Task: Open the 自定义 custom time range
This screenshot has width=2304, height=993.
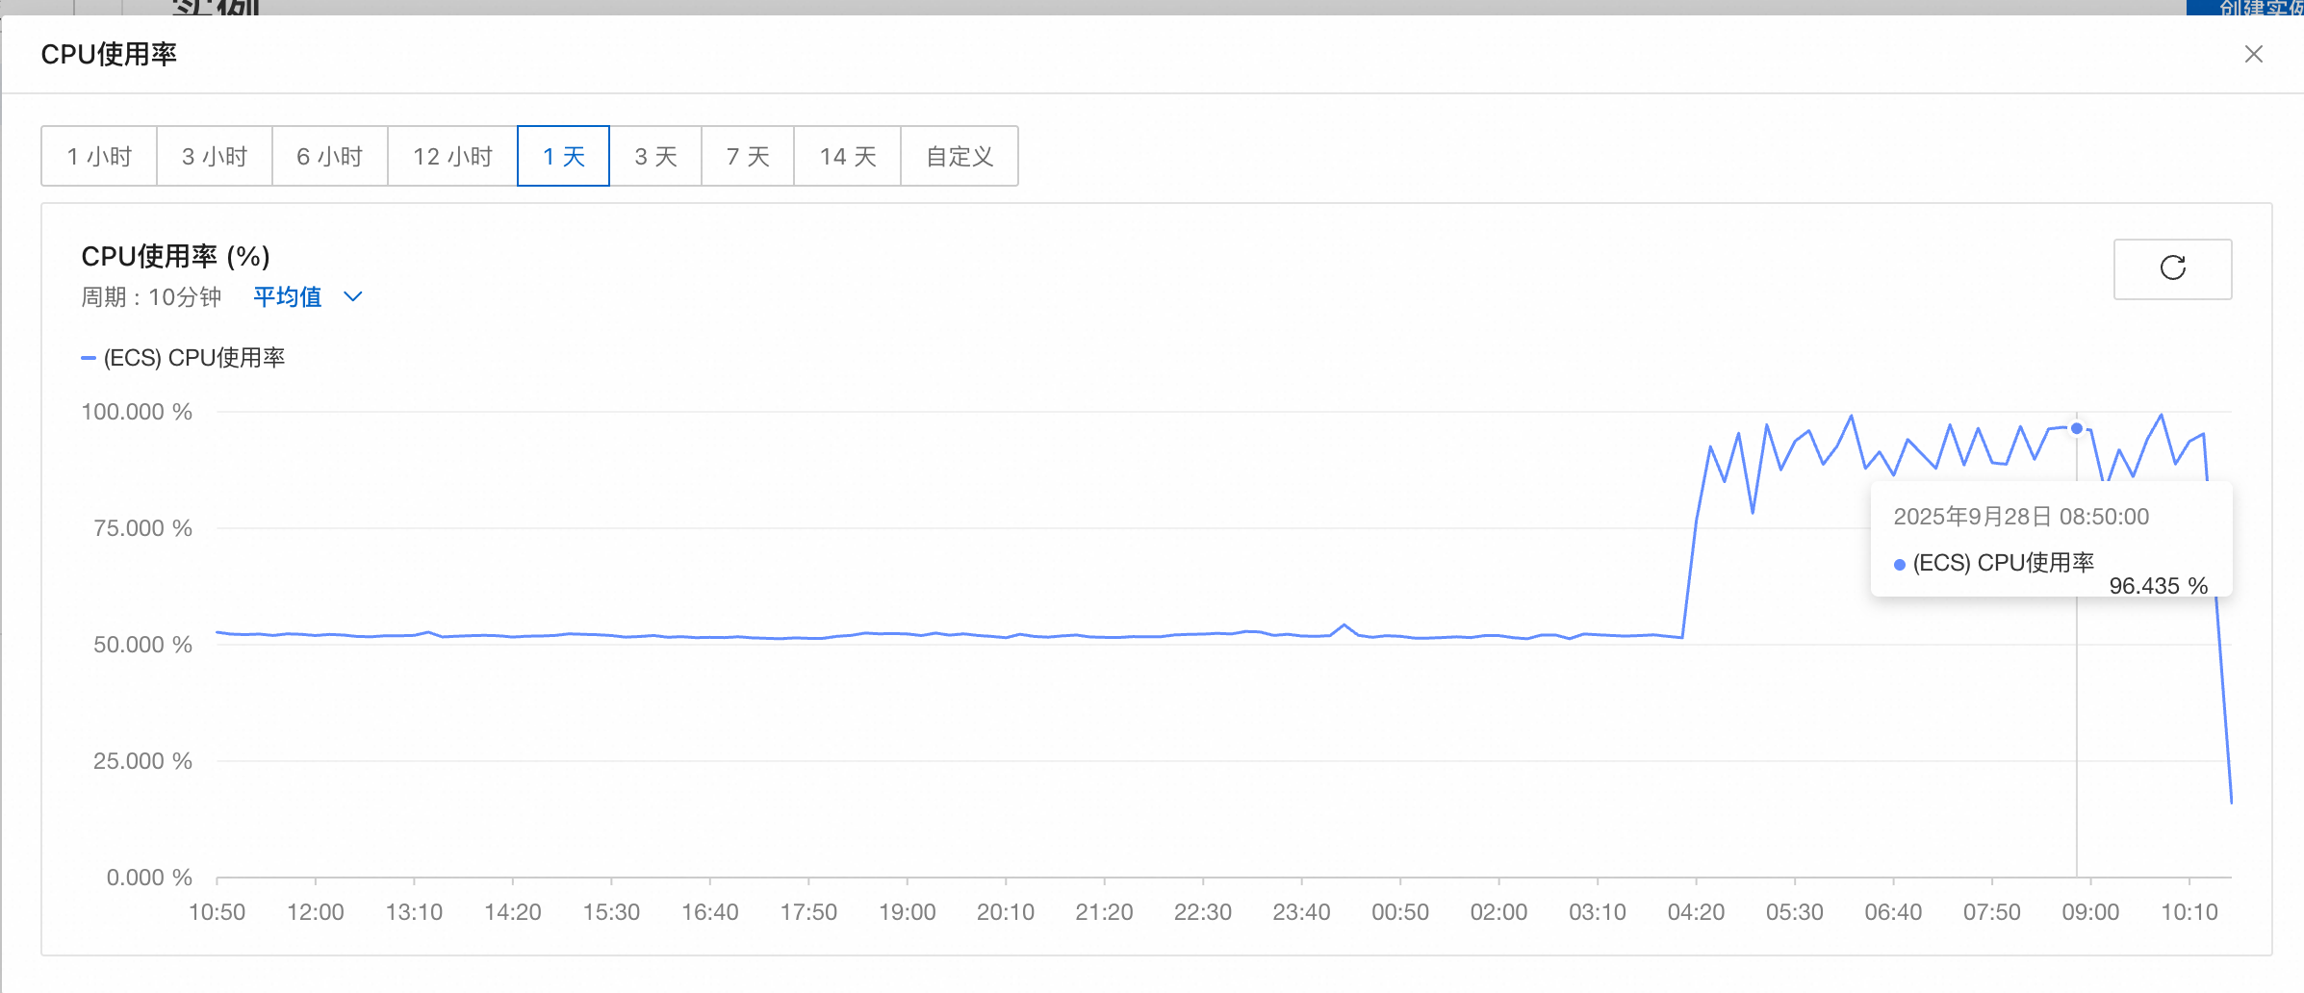Action: tap(960, 156)
